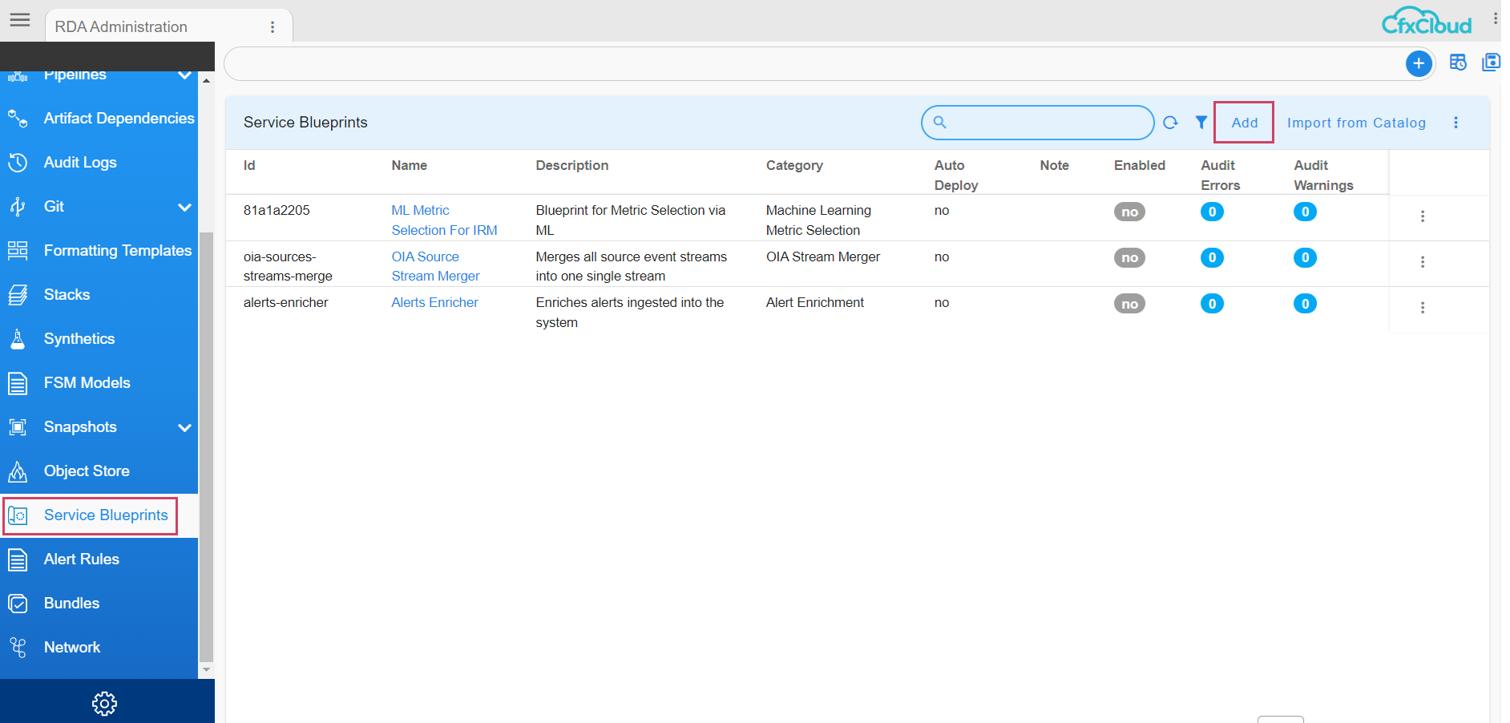Toggle the Enabled badge for alerts-enricher
This screenshot has width=1510, height=723.
[x=1129, y=303]
